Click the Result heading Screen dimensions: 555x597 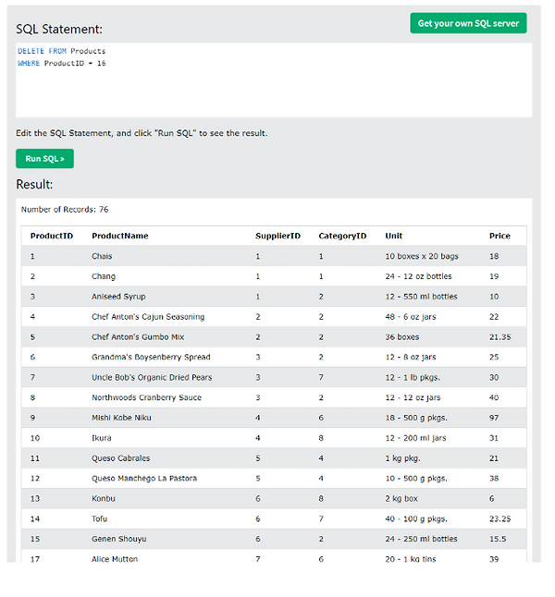(34, 184)
